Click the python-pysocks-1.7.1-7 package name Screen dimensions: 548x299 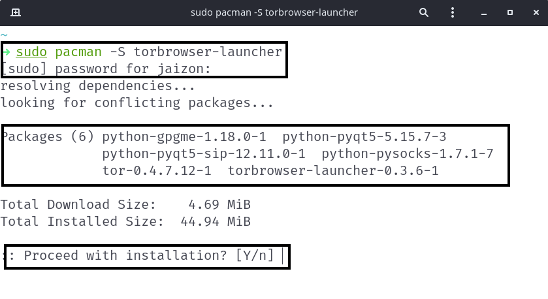pos(407,154)
